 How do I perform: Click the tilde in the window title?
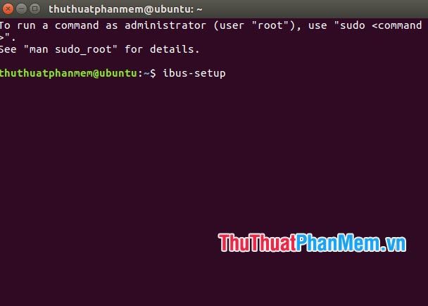199,10
